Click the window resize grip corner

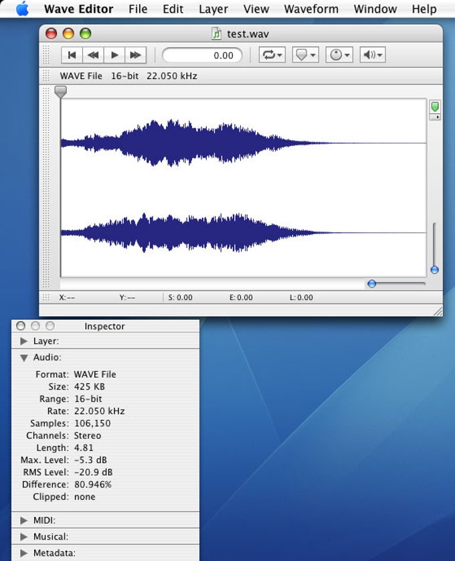[438, 311]
